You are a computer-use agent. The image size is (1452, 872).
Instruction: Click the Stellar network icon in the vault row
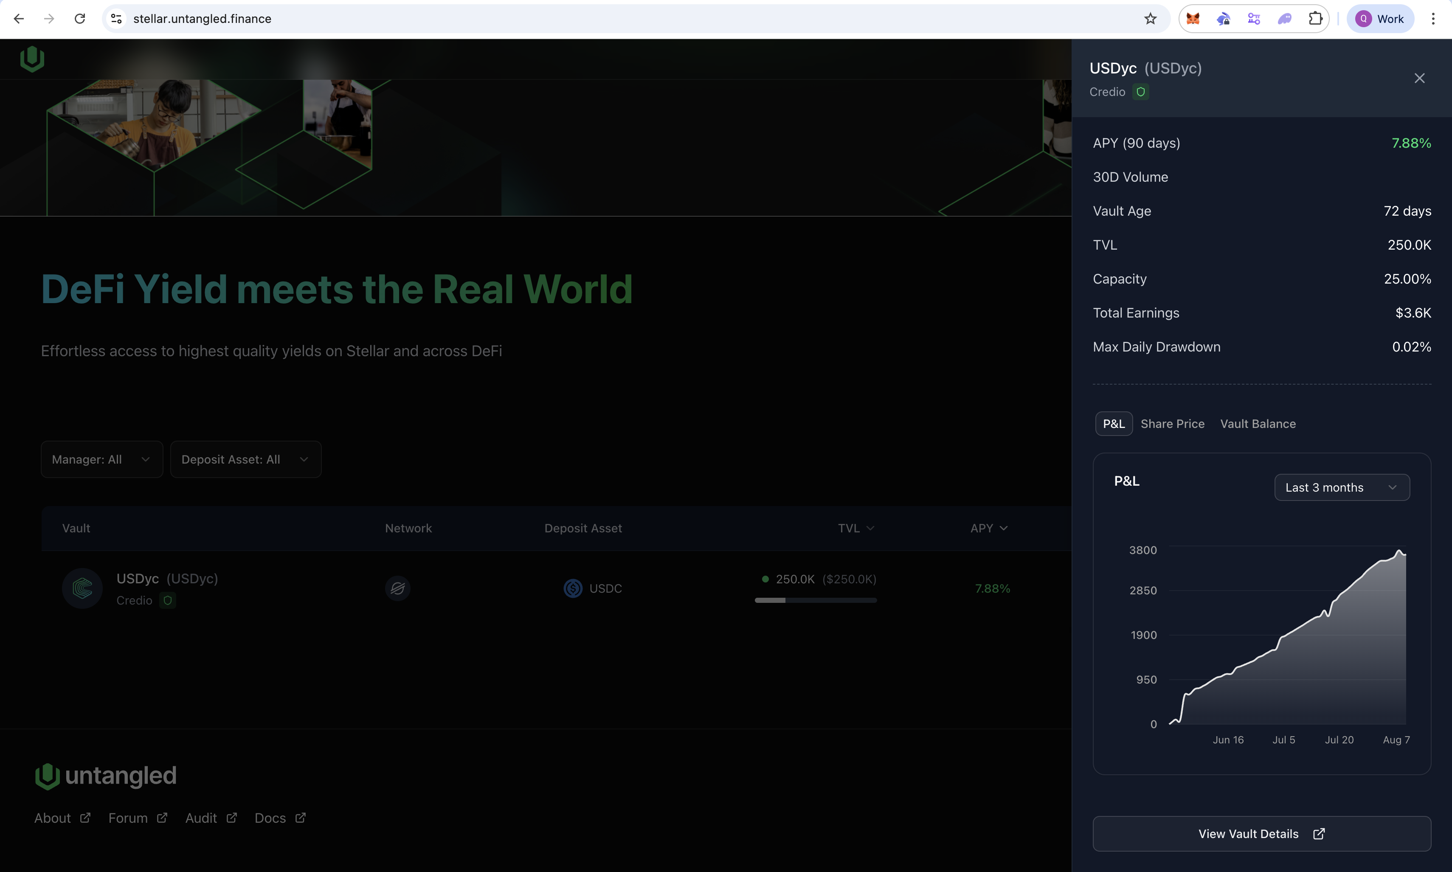coord(398,588)
